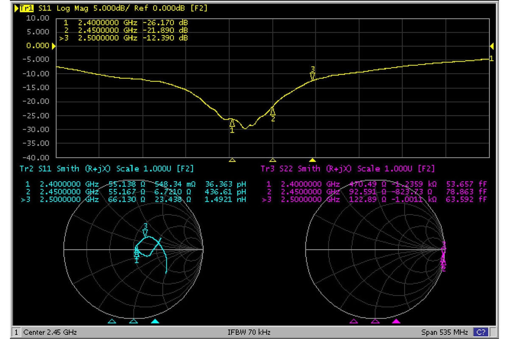Click the C? correction status indicator

(x=480, y=332)
